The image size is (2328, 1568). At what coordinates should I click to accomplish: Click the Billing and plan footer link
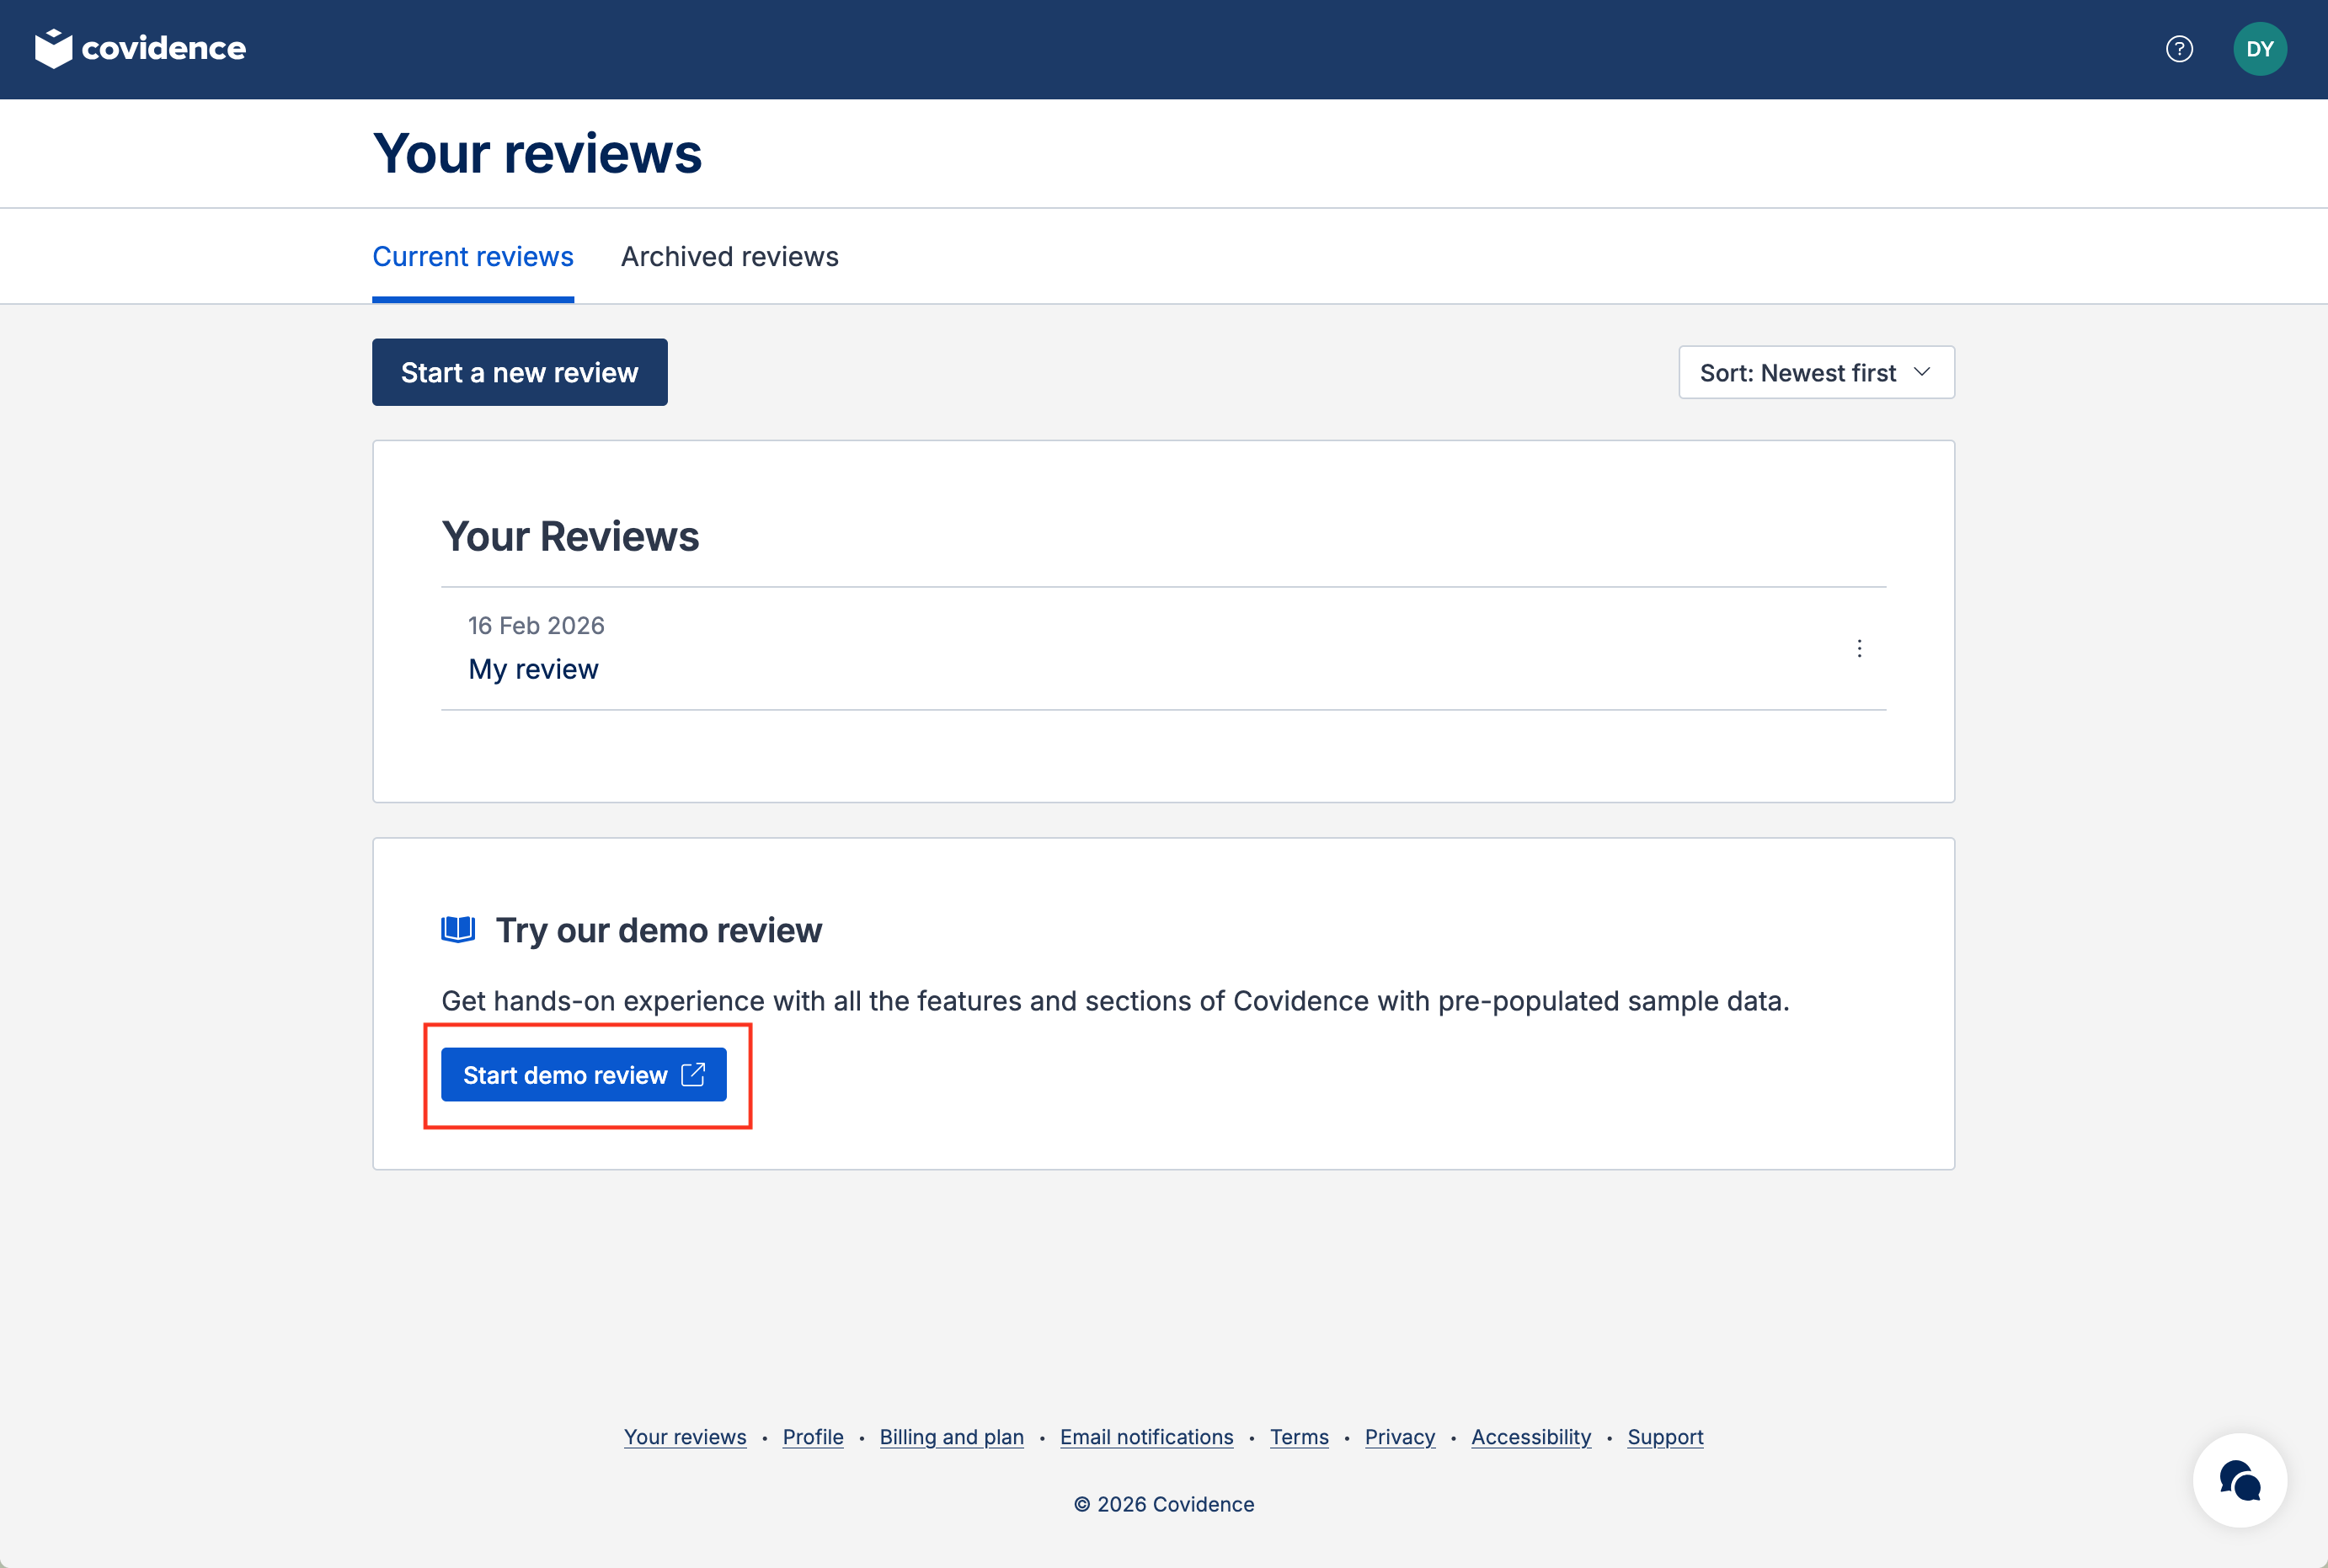(x=950, y=1437)
